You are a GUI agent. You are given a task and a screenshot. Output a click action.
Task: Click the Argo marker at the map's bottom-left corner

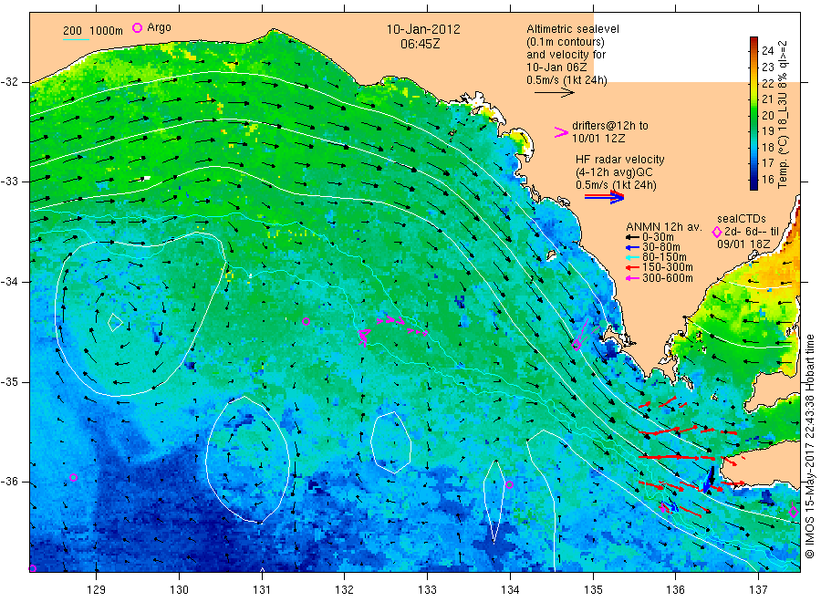click(x=33, y=568)
